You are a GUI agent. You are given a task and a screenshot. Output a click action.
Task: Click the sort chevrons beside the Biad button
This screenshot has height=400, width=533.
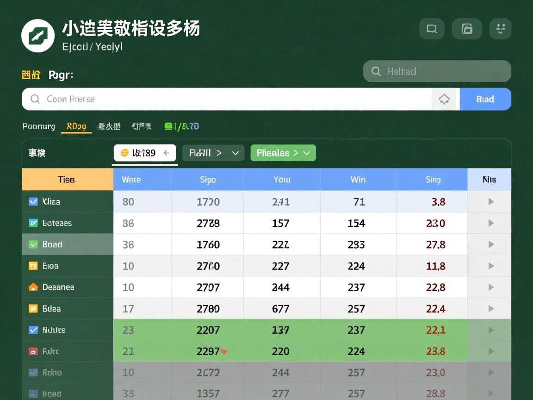(445, 99)
